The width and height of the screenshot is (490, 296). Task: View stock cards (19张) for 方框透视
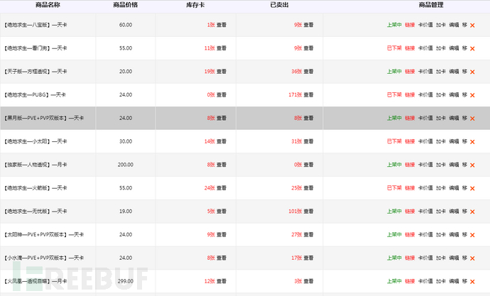(222, 71)
